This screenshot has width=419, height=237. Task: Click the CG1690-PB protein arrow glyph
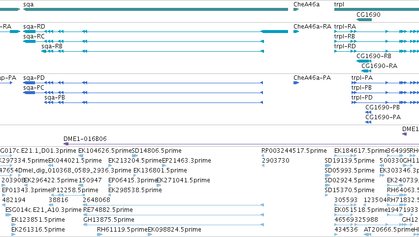tap(368, 112)
